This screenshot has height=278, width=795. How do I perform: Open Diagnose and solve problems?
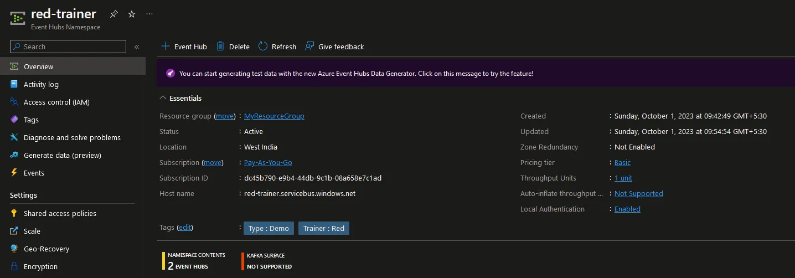[x=73, y=137]
